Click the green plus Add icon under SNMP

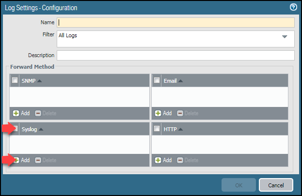click(16, 113)
